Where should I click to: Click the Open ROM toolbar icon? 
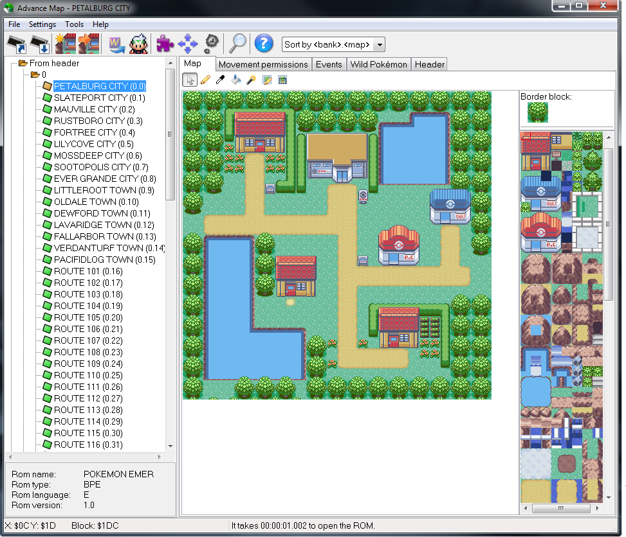[x=15, y=44]
